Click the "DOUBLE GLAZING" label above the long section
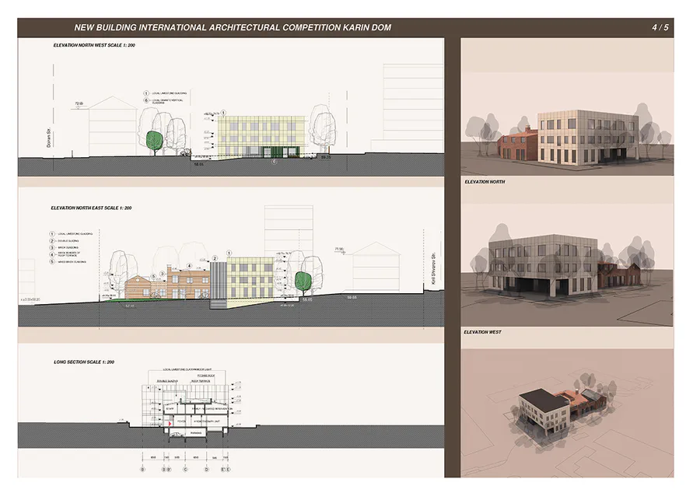Viewport: 700px width, 500px height. pyautogui.click(x=167, y=381)
